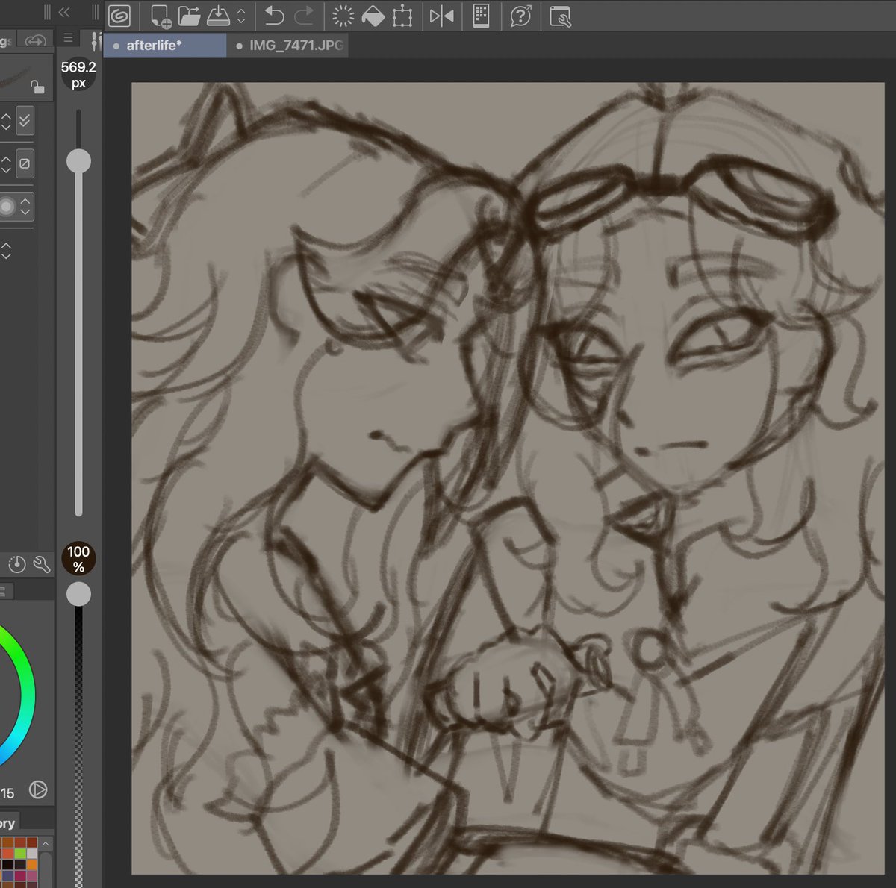Image resolution: width=896 pixels, height=888 pixels.
Task: Reset tool properties to default icon
Action: 17,565
